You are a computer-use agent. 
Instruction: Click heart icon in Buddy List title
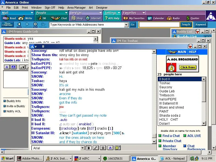197,32
